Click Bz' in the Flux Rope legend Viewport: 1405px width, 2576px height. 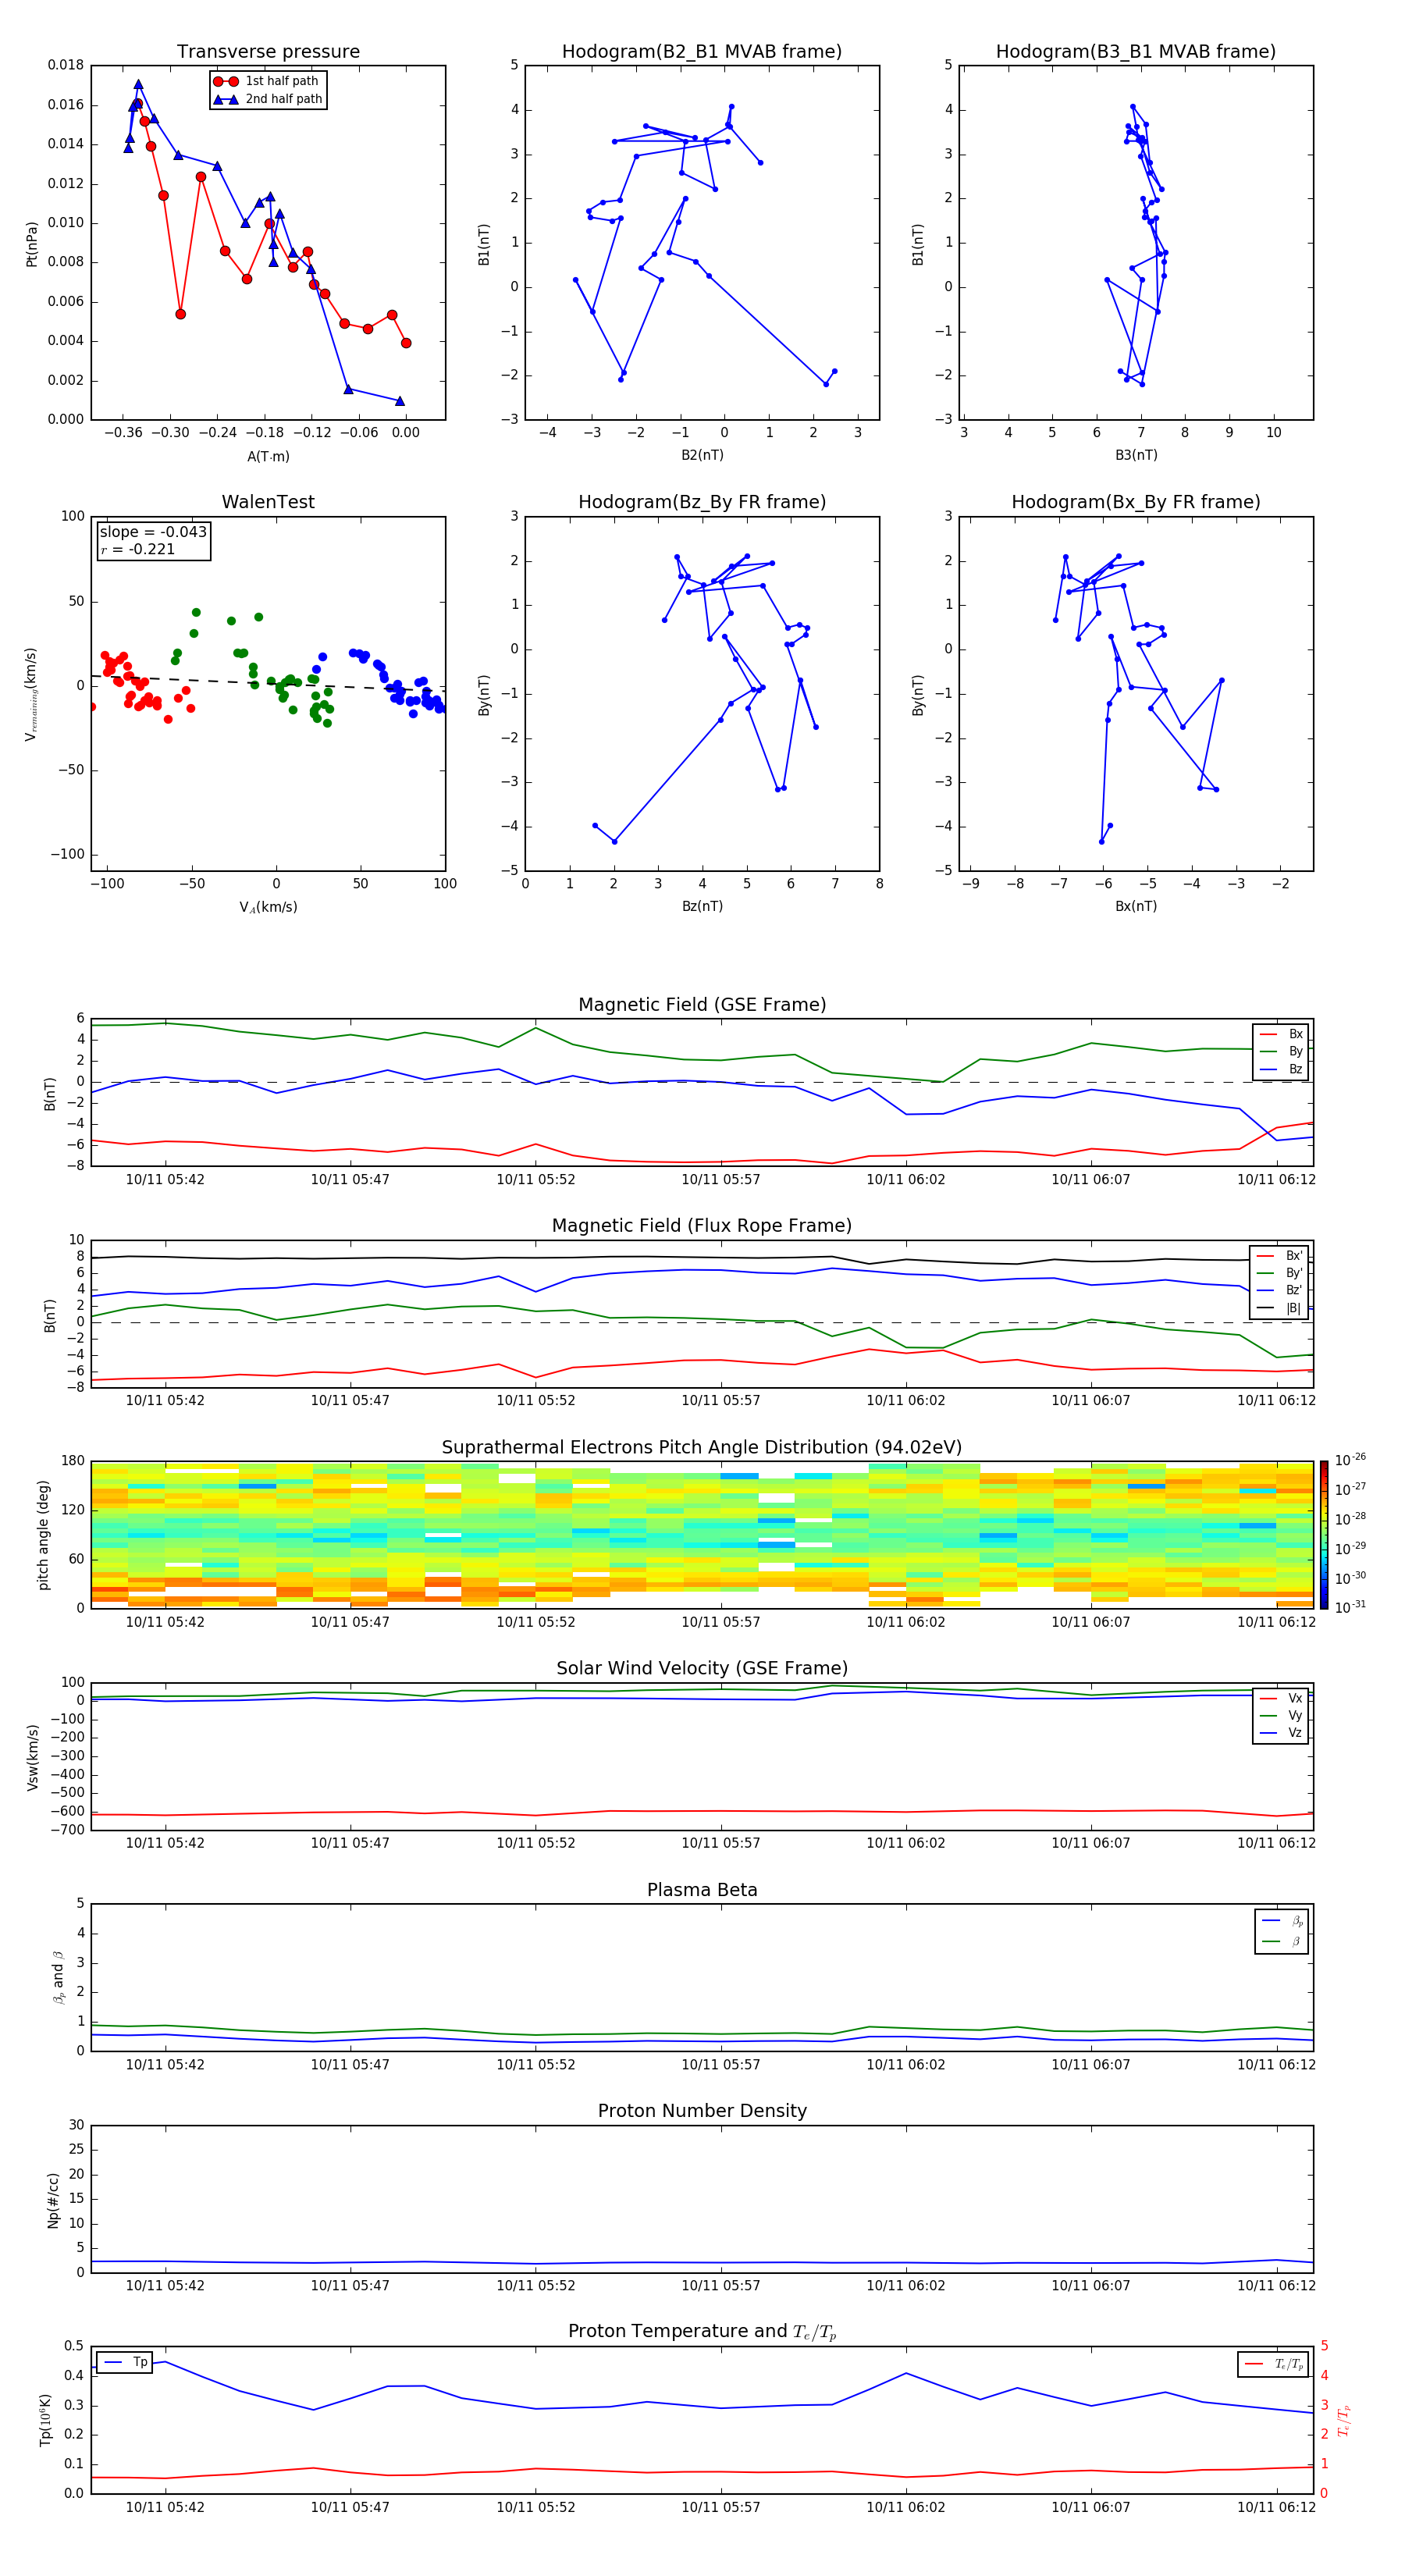[x=1280, y=1291]
